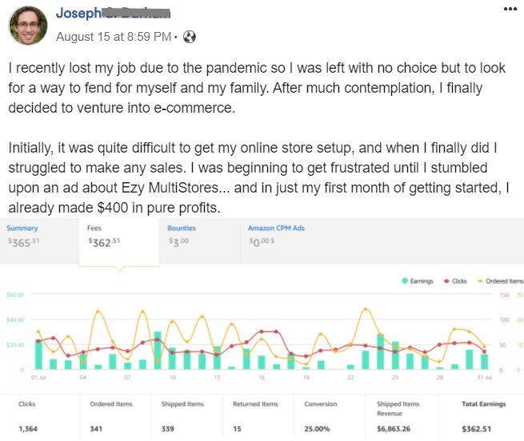Click the public globe audience icon
This screenshot has width=524, height=441.
point(190,37)
